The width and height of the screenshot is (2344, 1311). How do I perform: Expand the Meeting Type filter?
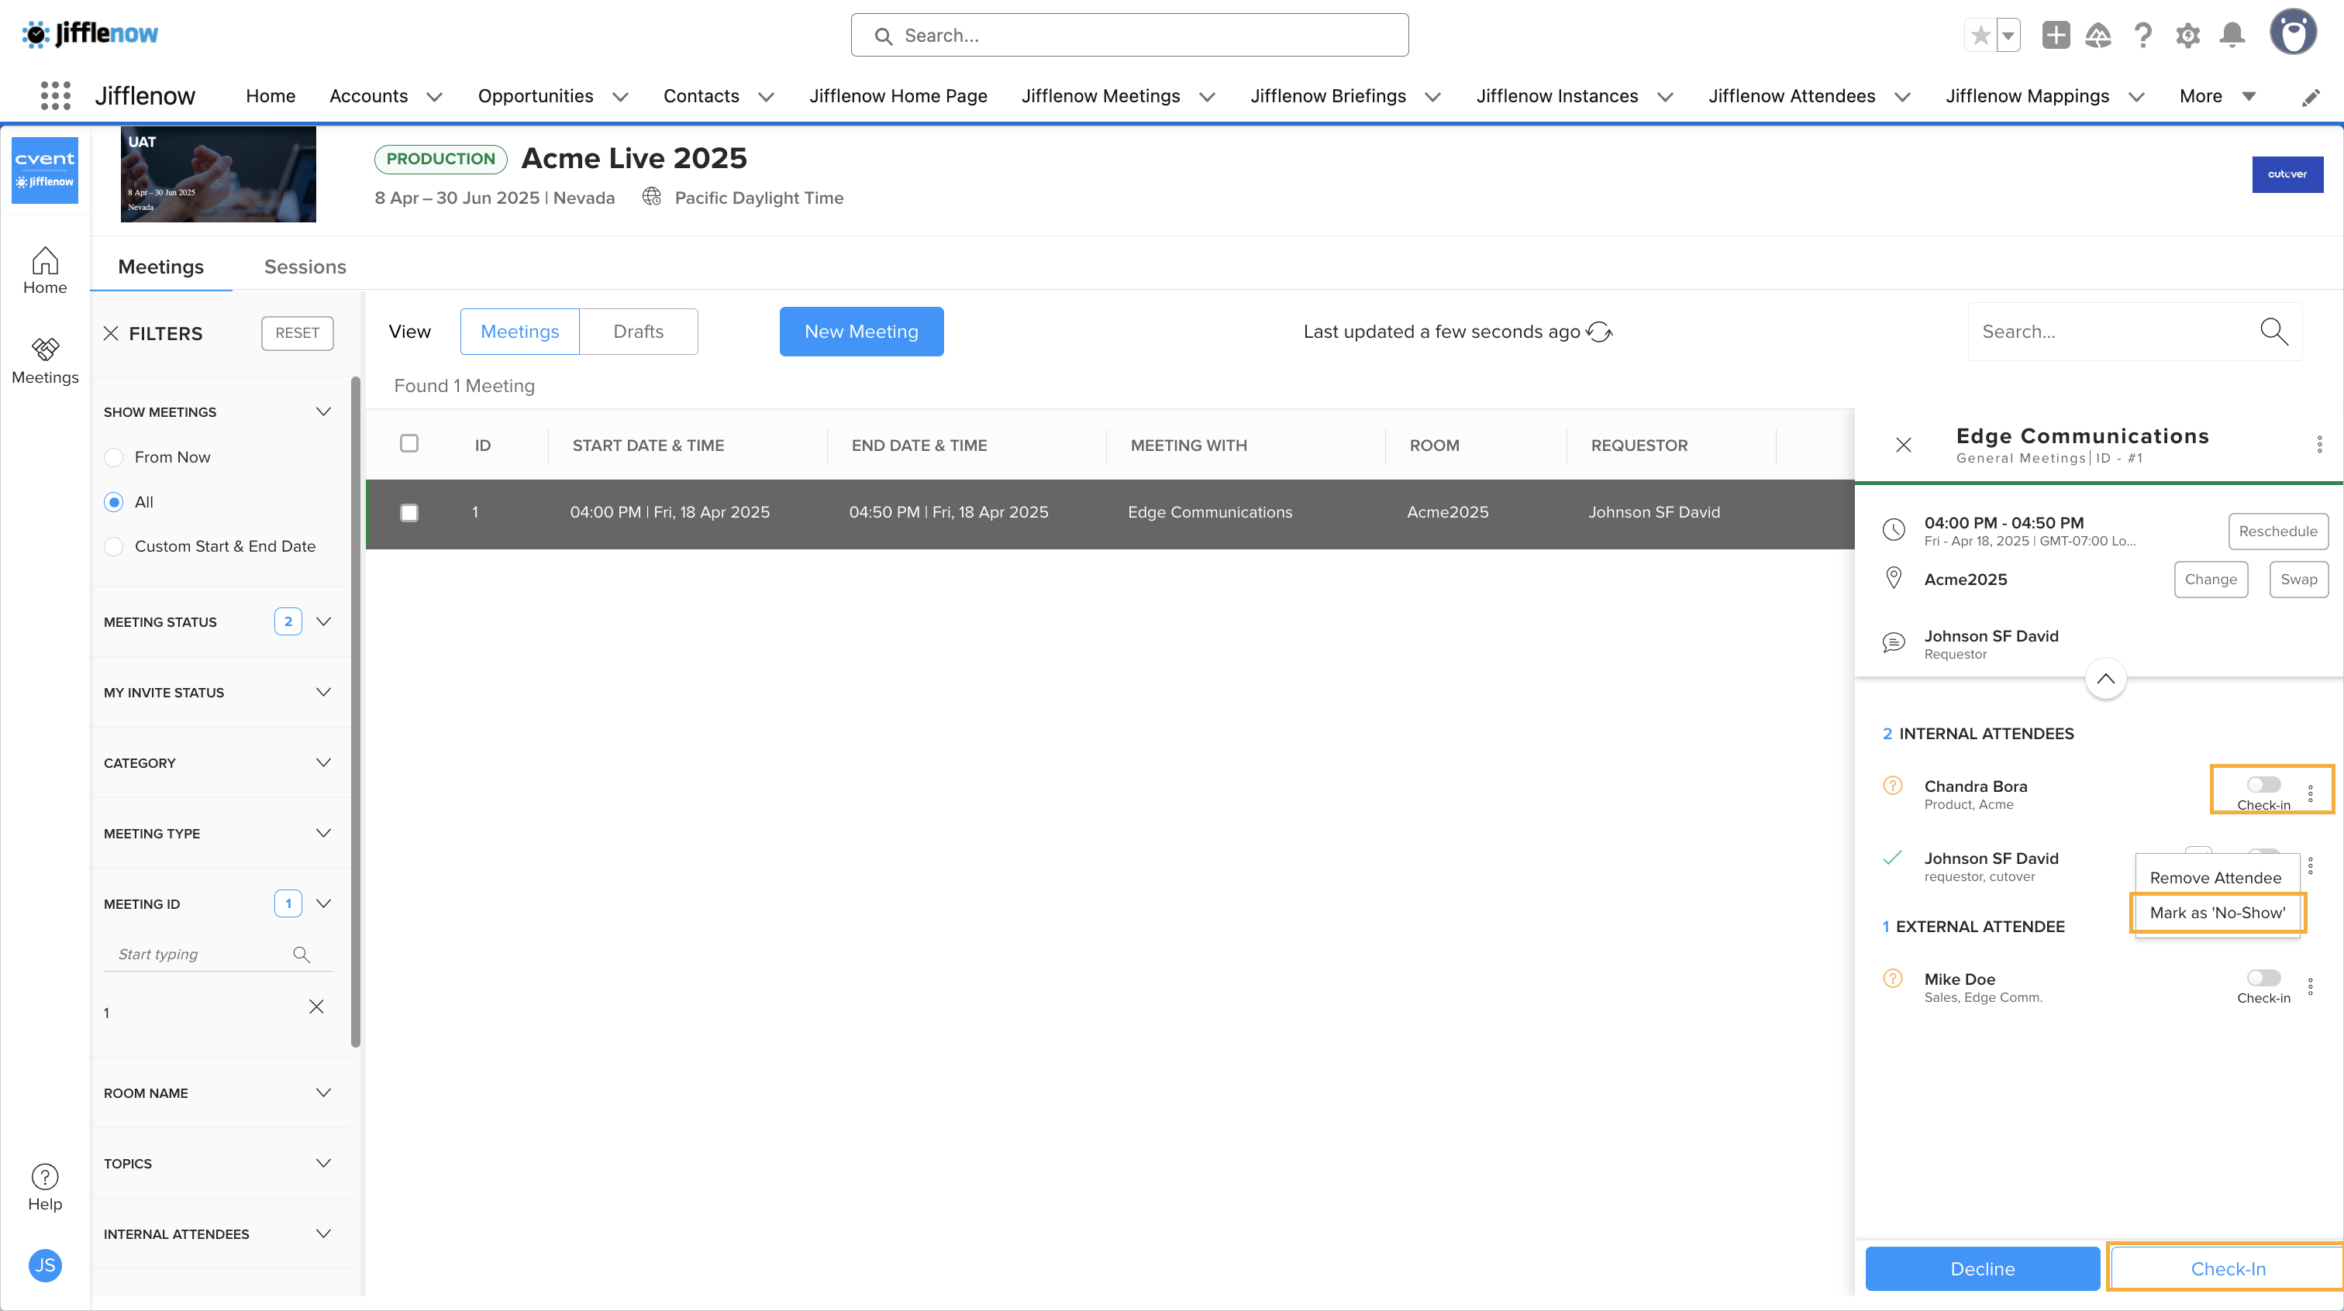(323, 834)
